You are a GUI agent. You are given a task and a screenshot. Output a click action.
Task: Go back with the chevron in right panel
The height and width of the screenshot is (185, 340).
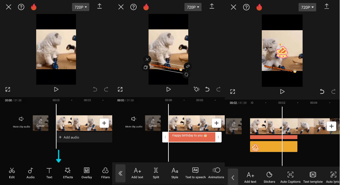click(x=233, y=178)
